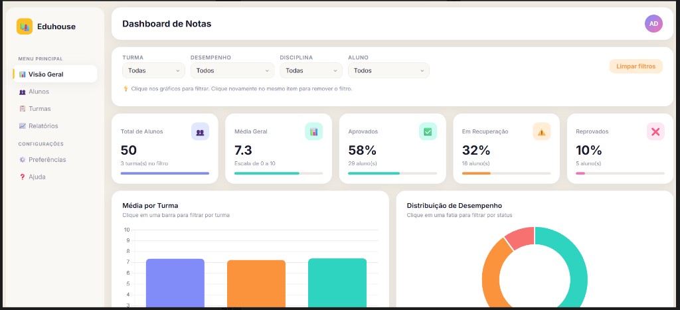
Task: Click the Relatórios graph icon
Action: tap(23, 126)
